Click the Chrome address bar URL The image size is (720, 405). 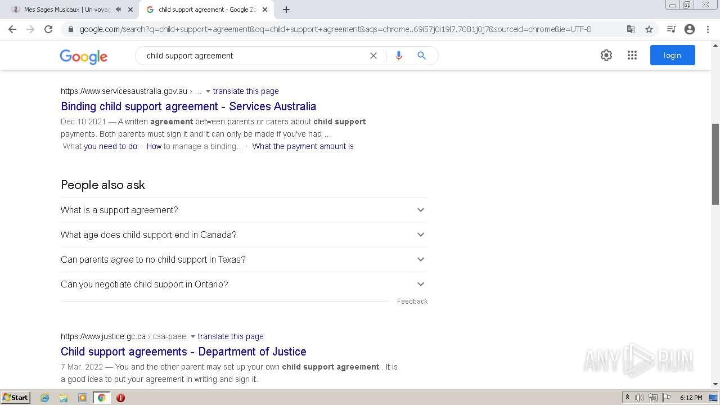335,29
